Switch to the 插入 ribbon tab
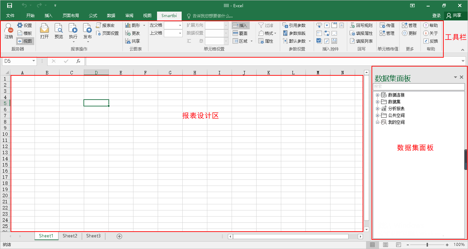Screen dimensions: 468x249 pyautogui.click(x=49, y=16)
